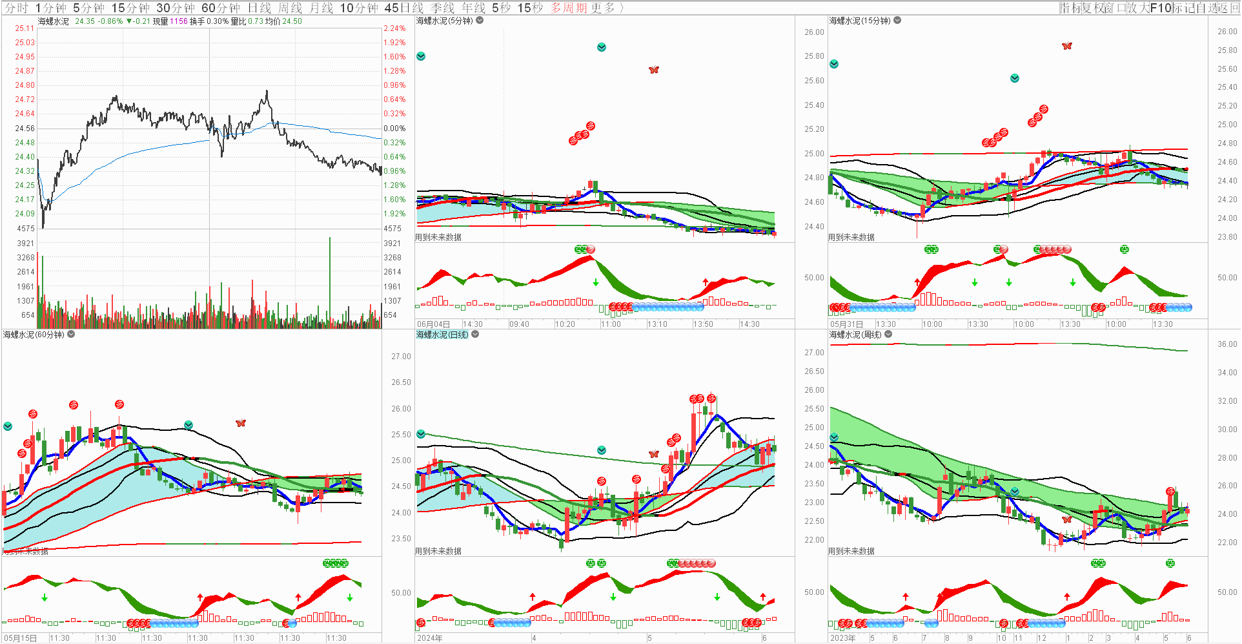Click 2024年 label on 日线 time axis
The height and width of the screenshot is (644, 1242).
point(430,638)
